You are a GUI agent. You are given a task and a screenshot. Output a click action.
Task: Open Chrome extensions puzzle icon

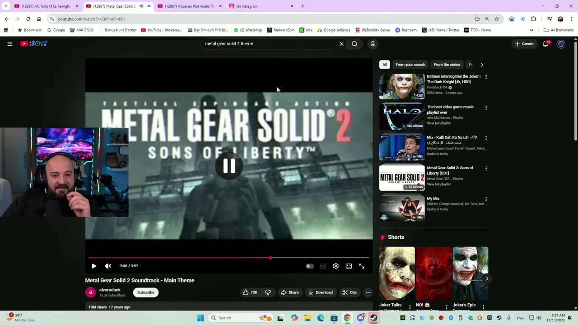[x=533, y=19]
